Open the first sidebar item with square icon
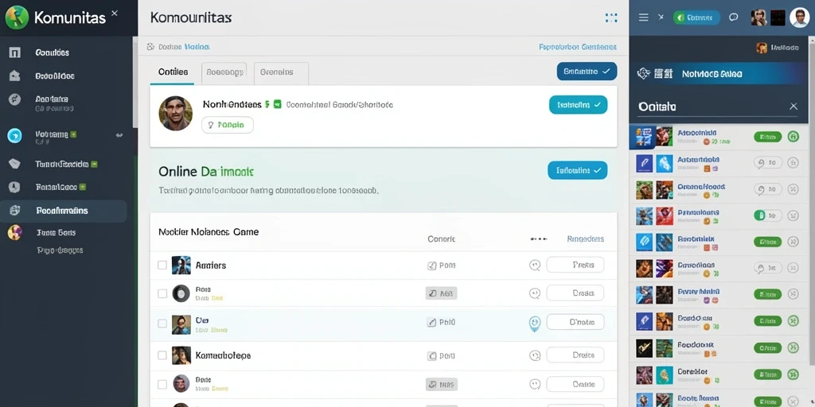Image resolution: width=815 pixels, height=407 pixels. (x=14, y=52)
